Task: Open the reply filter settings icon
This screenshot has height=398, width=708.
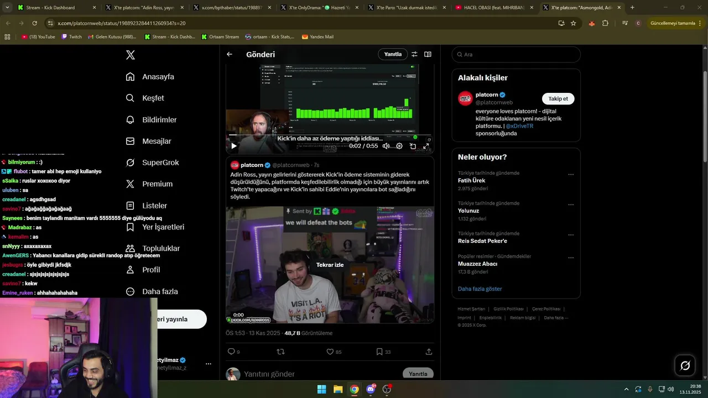Action: click(x=414, y=54)
